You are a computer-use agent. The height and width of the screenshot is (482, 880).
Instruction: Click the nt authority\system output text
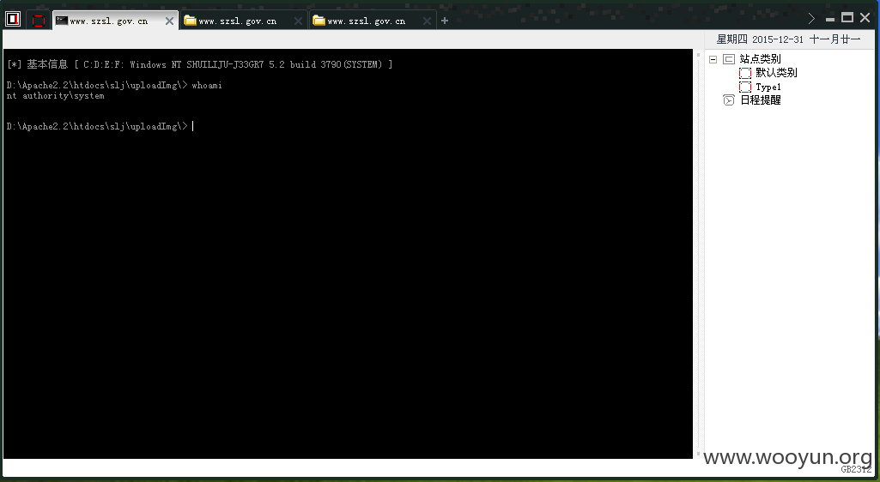[56, 96]
